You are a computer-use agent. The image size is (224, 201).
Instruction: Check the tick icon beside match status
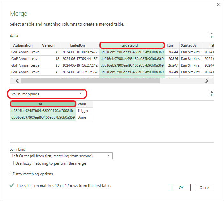pos(12,185)
